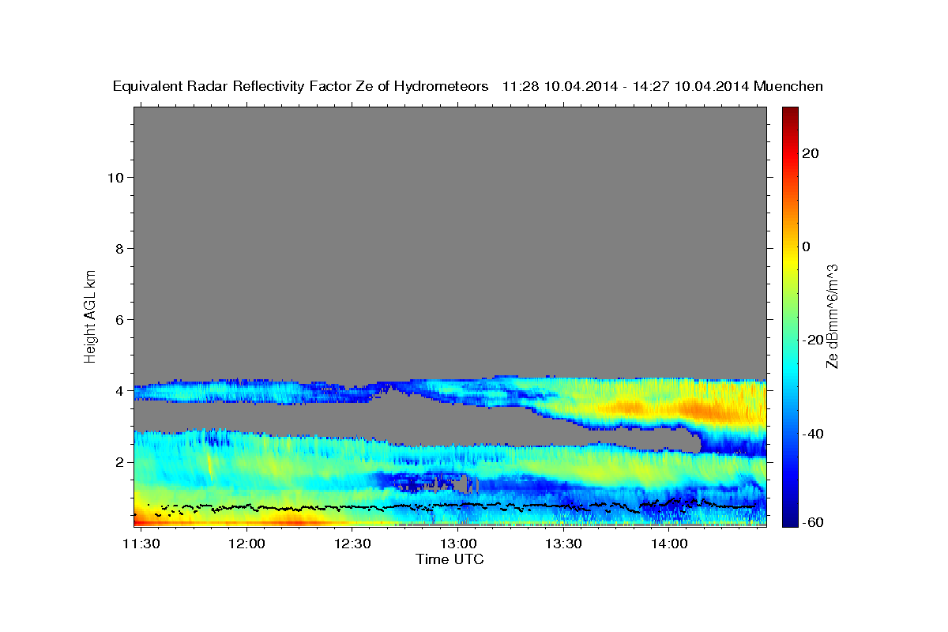948x632 pixels.
Task: Click the colorbar tick value '0'
Action: pyautogui.click(x=807, y=246)
